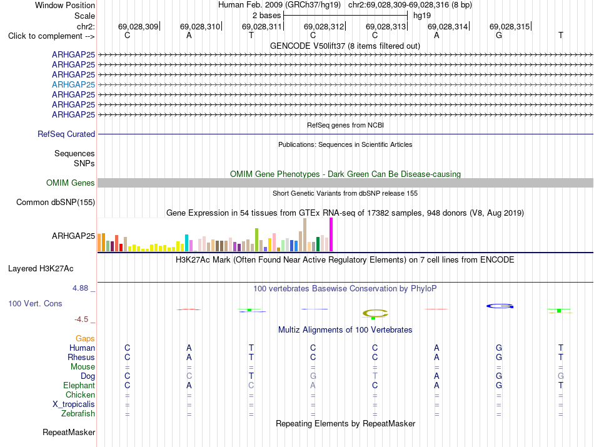
Task: Click 'Short Genetic Variants from dbSNP release 155' title
Action: click(345, 193)
